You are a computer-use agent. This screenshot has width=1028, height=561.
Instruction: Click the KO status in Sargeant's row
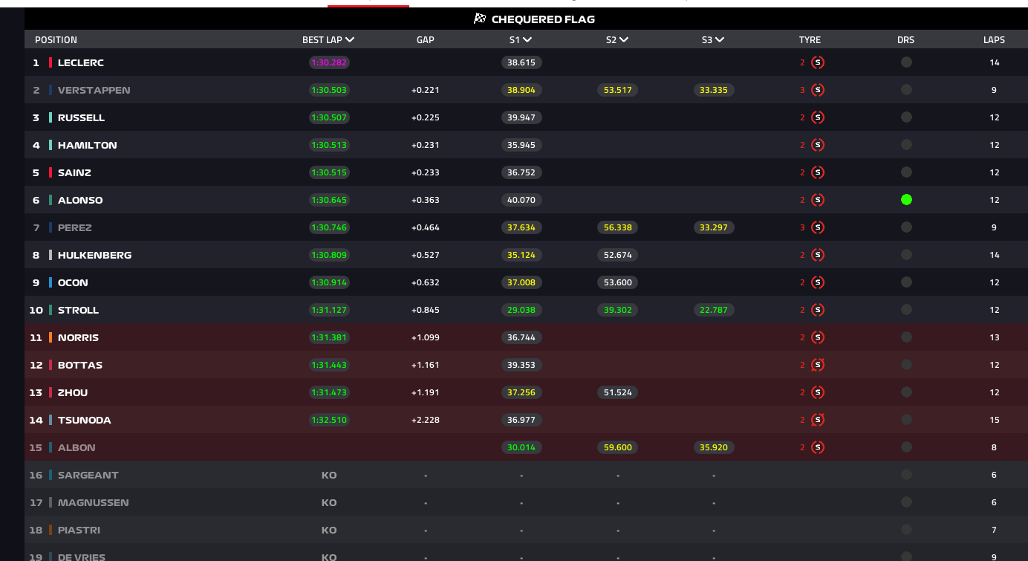(329, 475)
